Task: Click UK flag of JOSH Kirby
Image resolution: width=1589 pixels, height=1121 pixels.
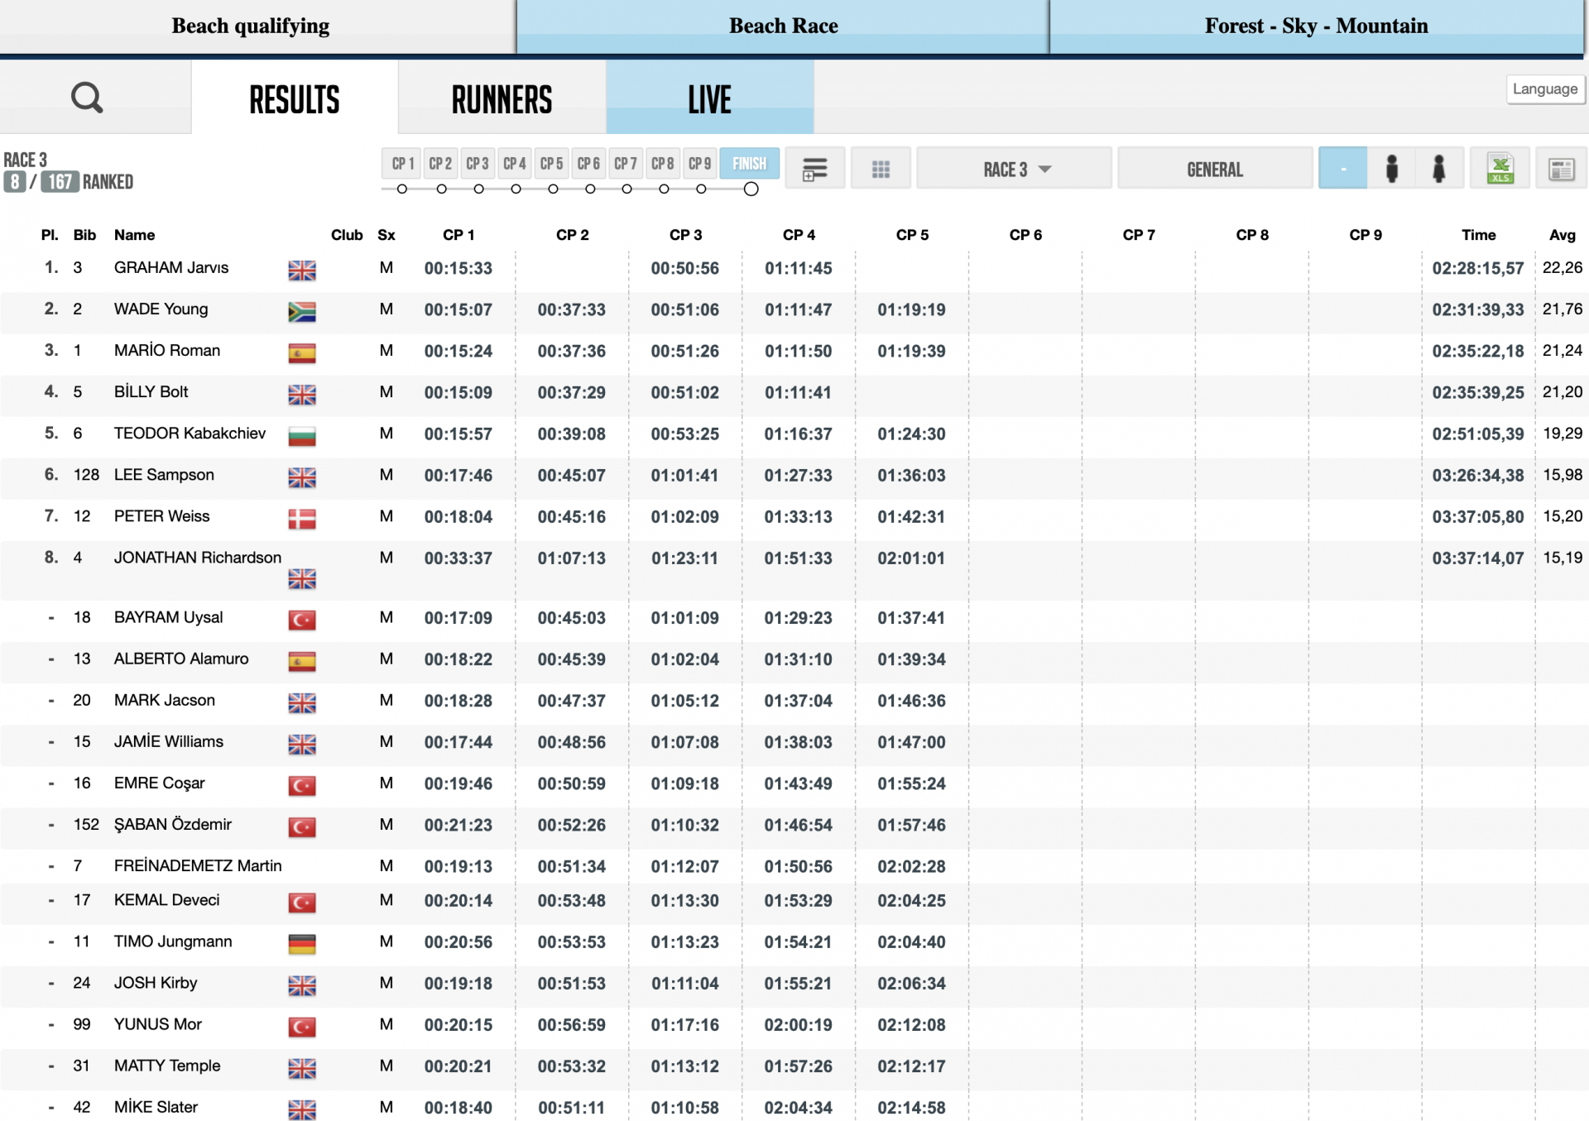Action: pos(302,985)
